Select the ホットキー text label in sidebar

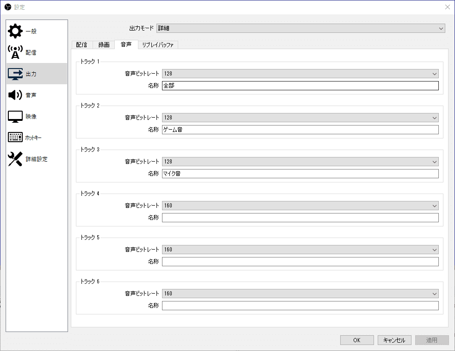pos(33,138)
